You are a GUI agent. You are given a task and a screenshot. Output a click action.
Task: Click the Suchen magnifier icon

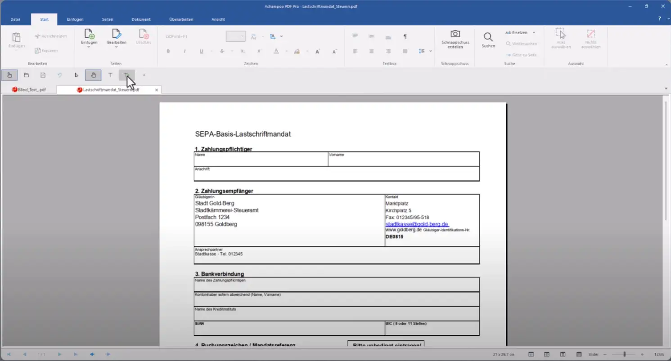[488, 37]
